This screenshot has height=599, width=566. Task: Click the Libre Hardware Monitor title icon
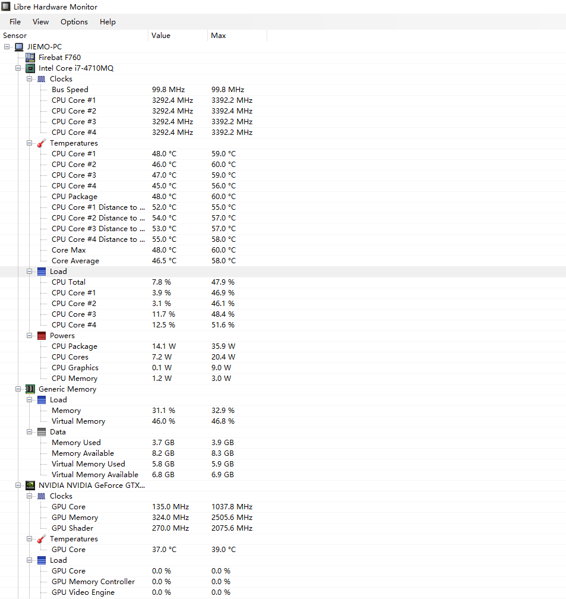pyautogui.click(x=6, y=7)
